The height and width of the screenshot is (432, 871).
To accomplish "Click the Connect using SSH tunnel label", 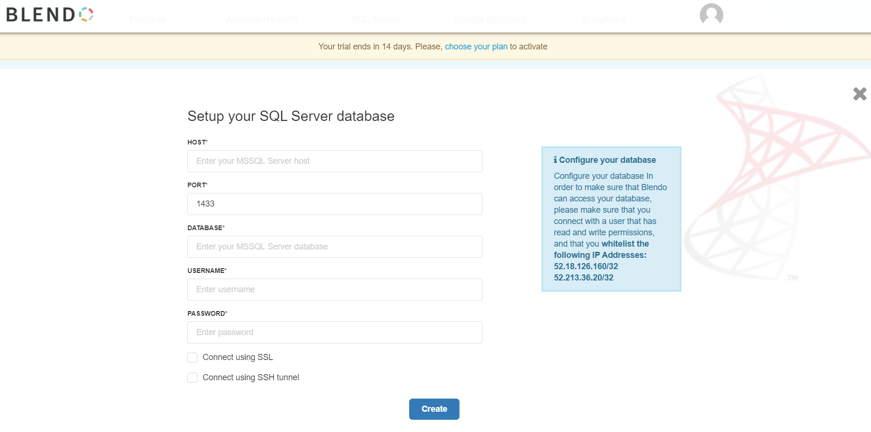I will 251,377.
